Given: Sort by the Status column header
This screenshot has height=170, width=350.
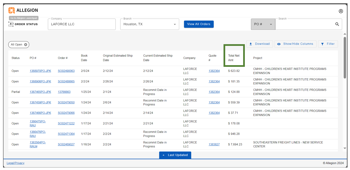Looking at the screenshot, I should (x=16, y=58).
